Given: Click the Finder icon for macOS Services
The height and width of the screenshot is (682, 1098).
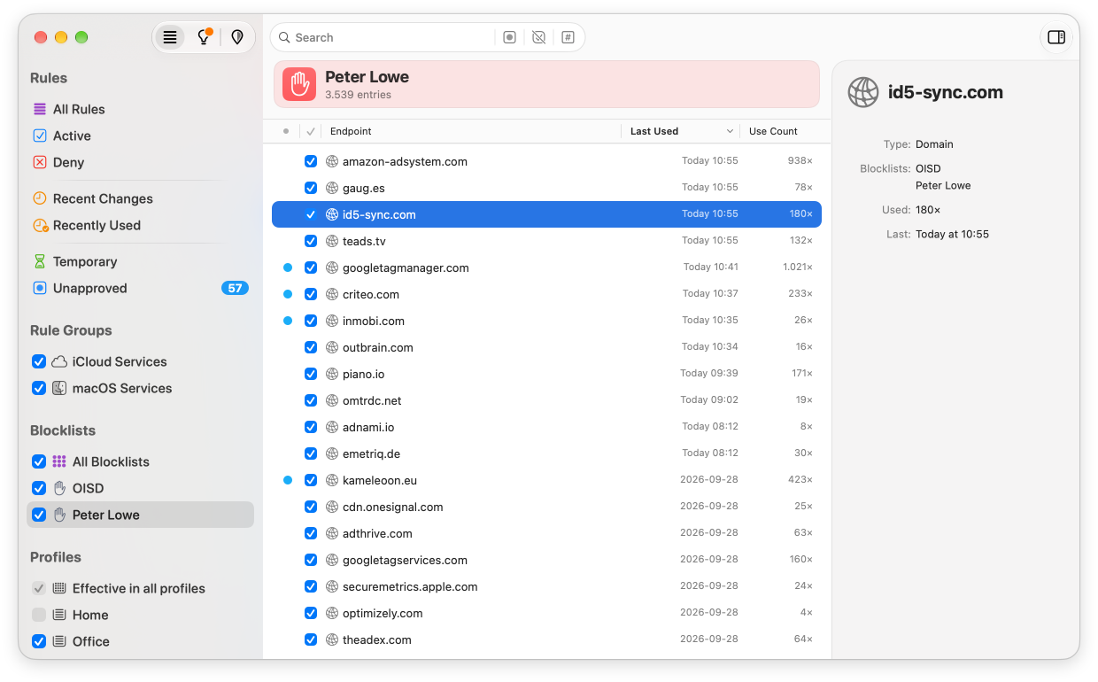Looking at the screenshot, I should (x=59, y=388).
